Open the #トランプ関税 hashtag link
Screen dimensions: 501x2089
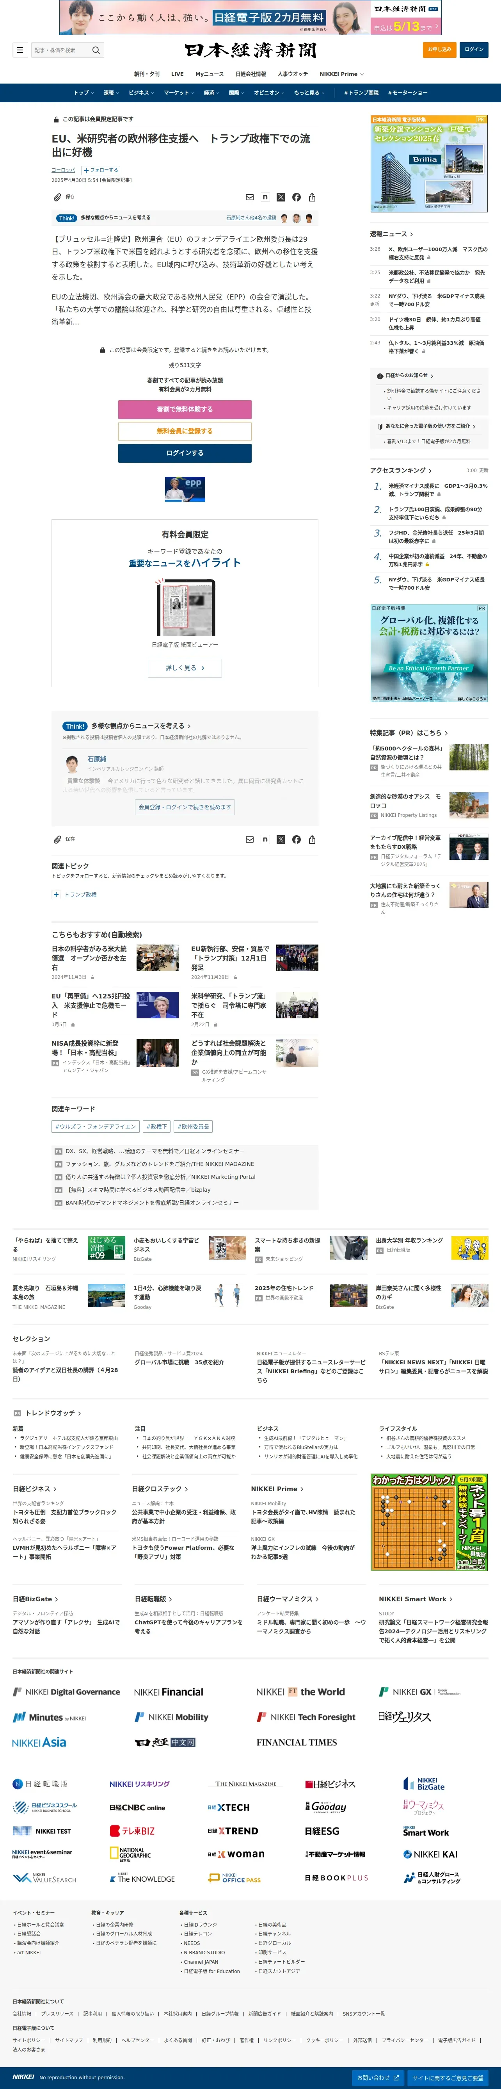[x=361, y=93]
